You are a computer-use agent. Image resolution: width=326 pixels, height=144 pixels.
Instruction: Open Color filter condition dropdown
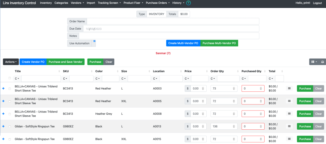coord(98,79)
